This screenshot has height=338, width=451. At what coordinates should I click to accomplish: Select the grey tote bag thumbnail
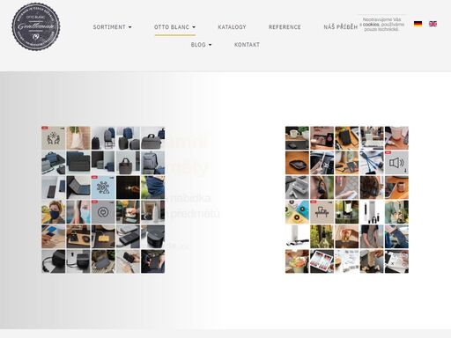[x=128, y=163]
